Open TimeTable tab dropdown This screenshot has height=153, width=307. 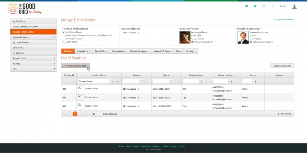101,51
